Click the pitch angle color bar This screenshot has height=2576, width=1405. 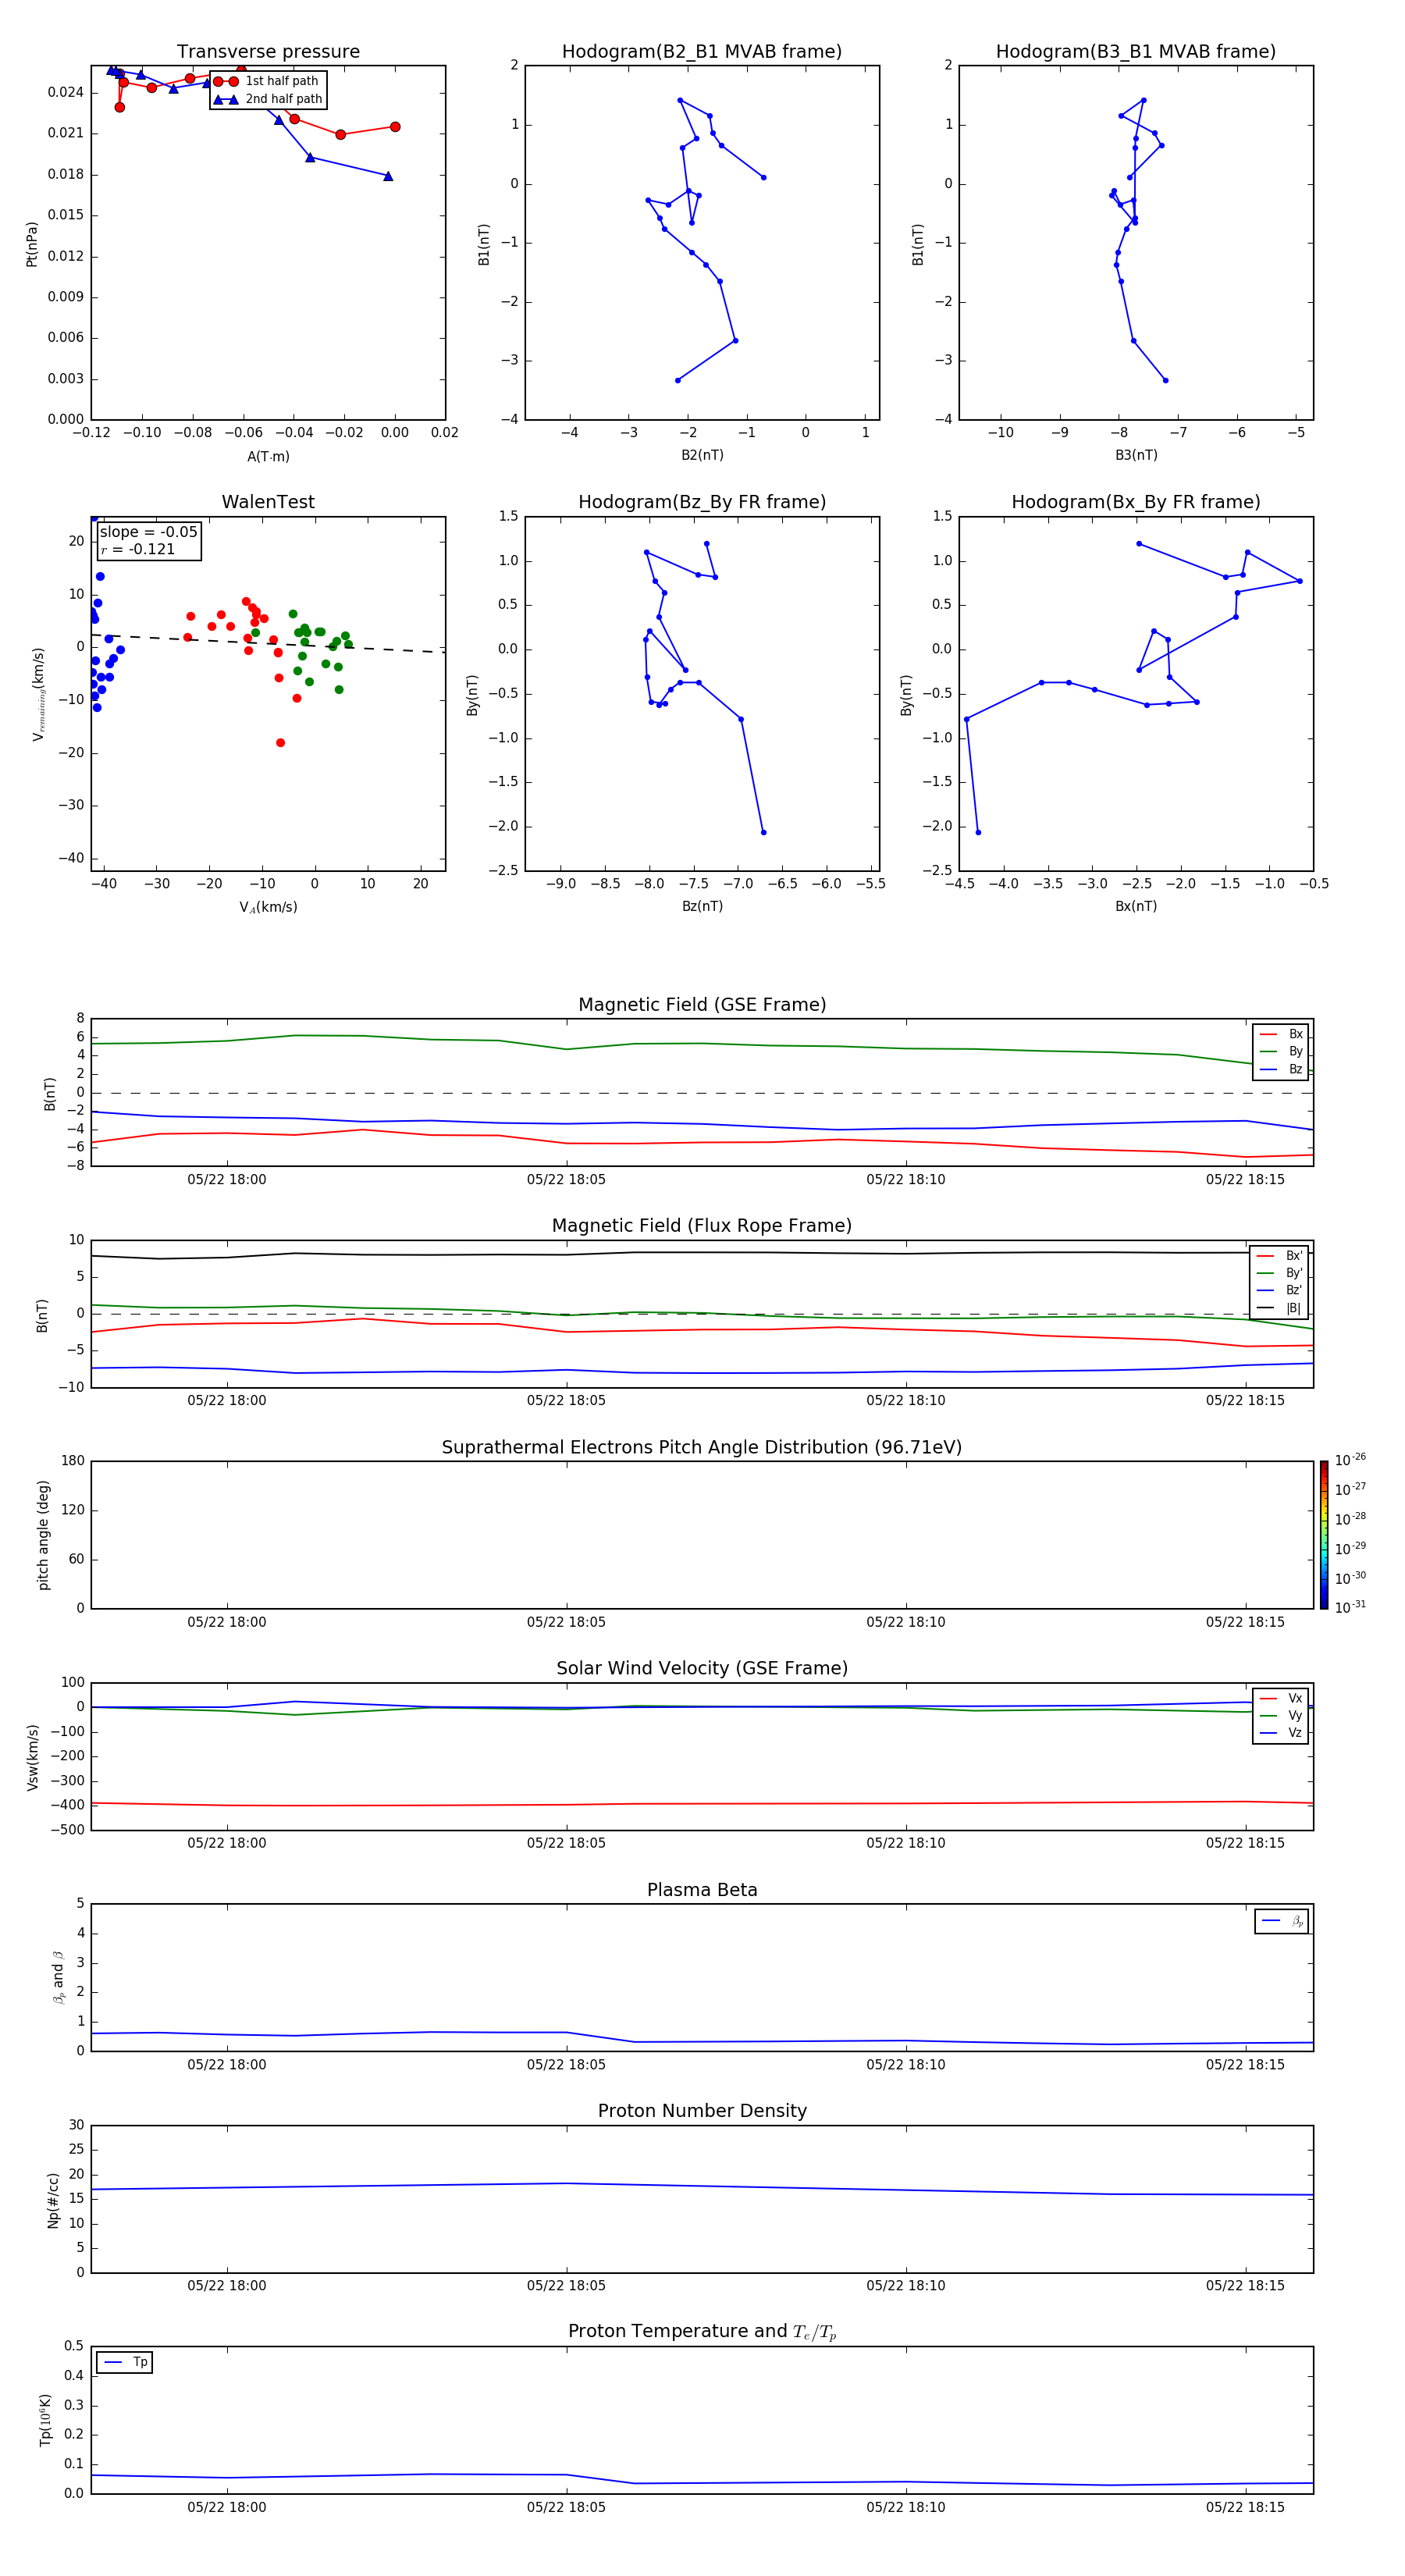(1324, 1535)
